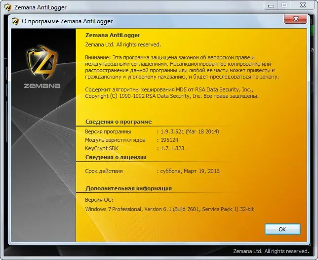Click the 'Дополнительная информация' heading
The height and width of the screenshot is (260, 318).
[x=128, y=188]
